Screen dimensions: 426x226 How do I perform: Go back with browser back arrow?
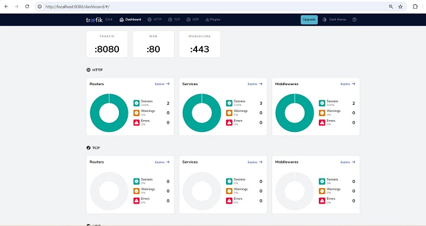coord(7,7)
